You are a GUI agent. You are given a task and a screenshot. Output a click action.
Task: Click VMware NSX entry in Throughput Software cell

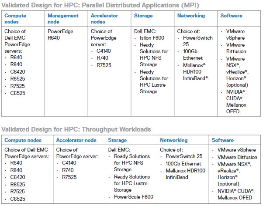tap(234, 174)
